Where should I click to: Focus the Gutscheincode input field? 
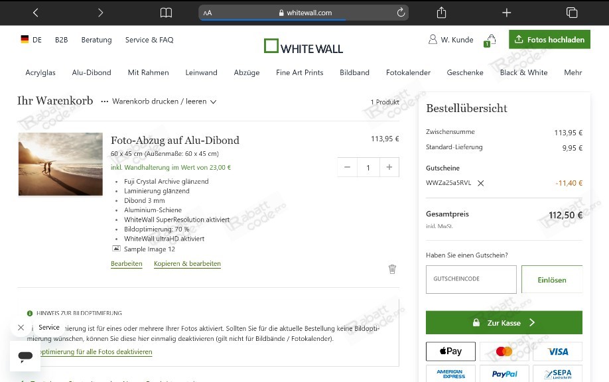tap(471, 279)
